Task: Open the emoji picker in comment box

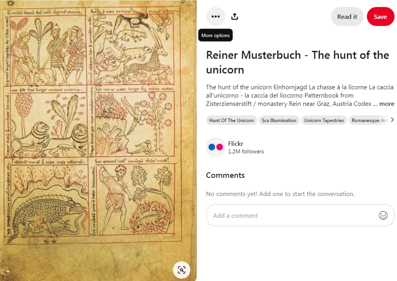Action: click(x=383, y=215)
